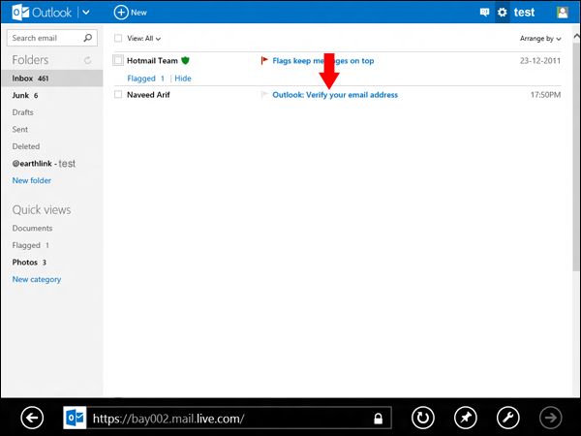Refresh folders with the circular arrow icon
The width and height of the screenshot is (581, 436).
pyautogui.click(x=87, y=60)
